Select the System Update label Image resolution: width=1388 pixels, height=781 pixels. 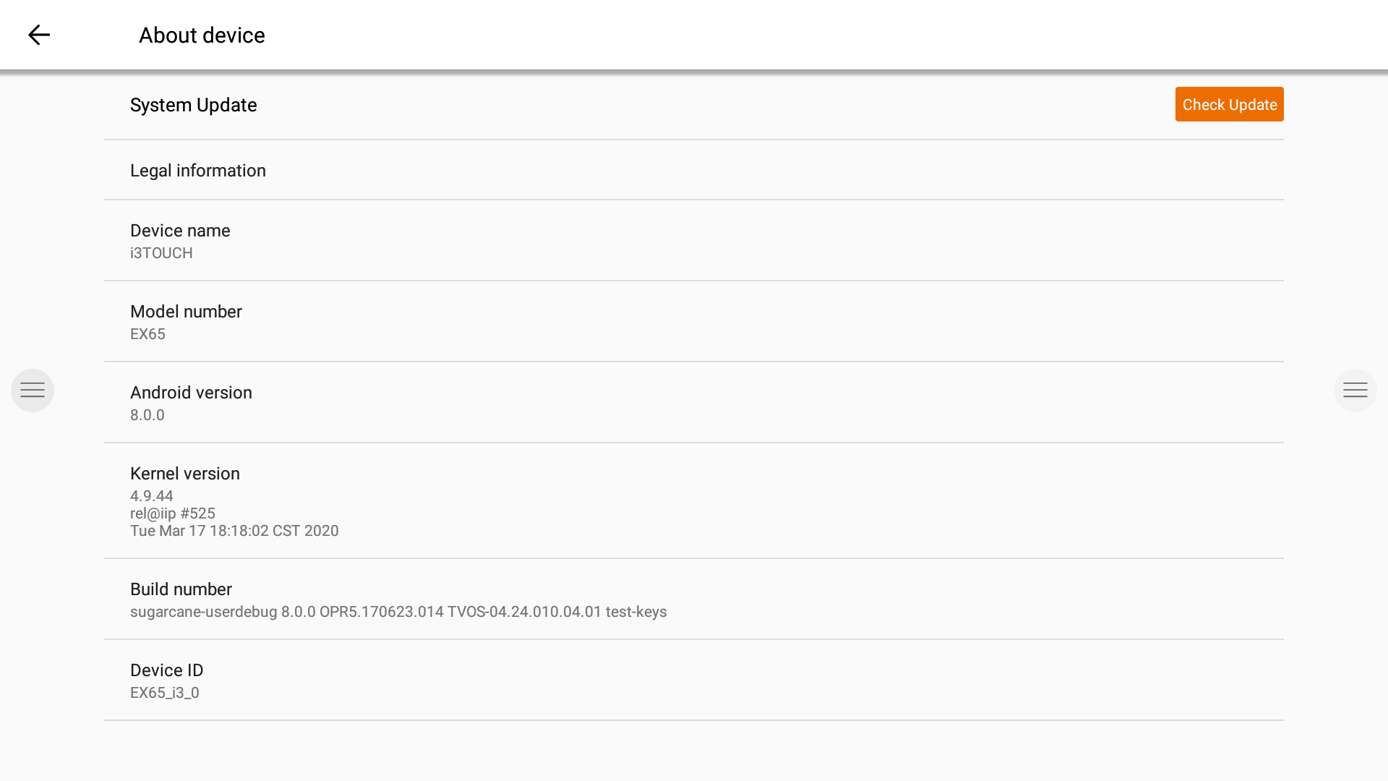(193, 105)
